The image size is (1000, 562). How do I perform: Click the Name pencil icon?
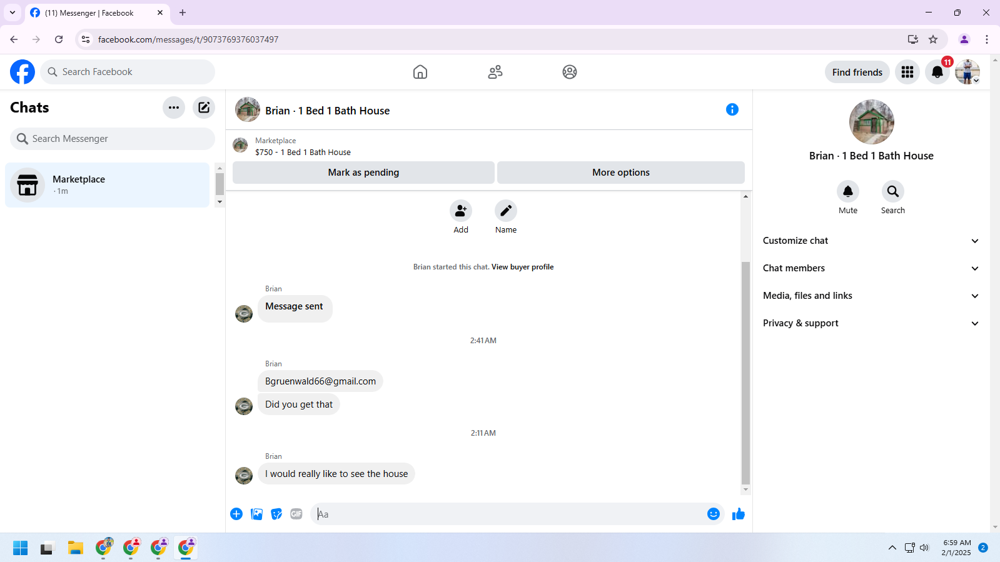(506, 211)
